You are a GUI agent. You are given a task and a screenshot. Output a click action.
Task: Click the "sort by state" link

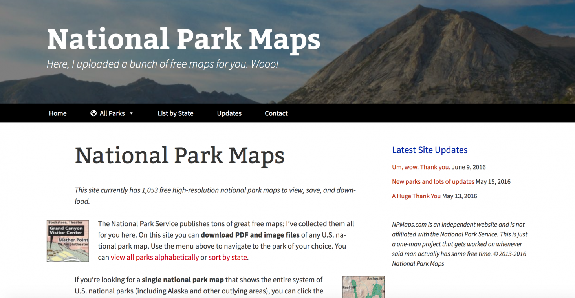[228, 257]
